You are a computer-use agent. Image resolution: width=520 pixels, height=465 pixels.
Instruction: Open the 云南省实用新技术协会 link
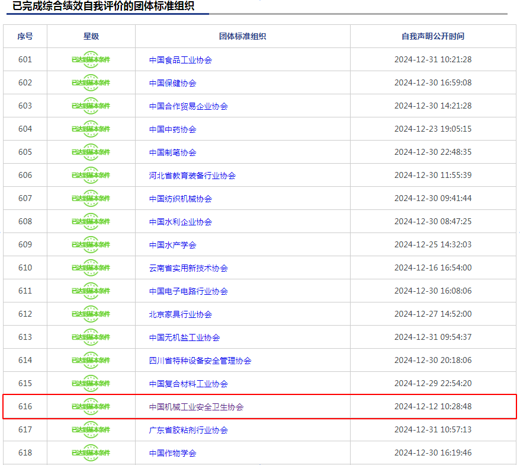(x=188, y=268)
